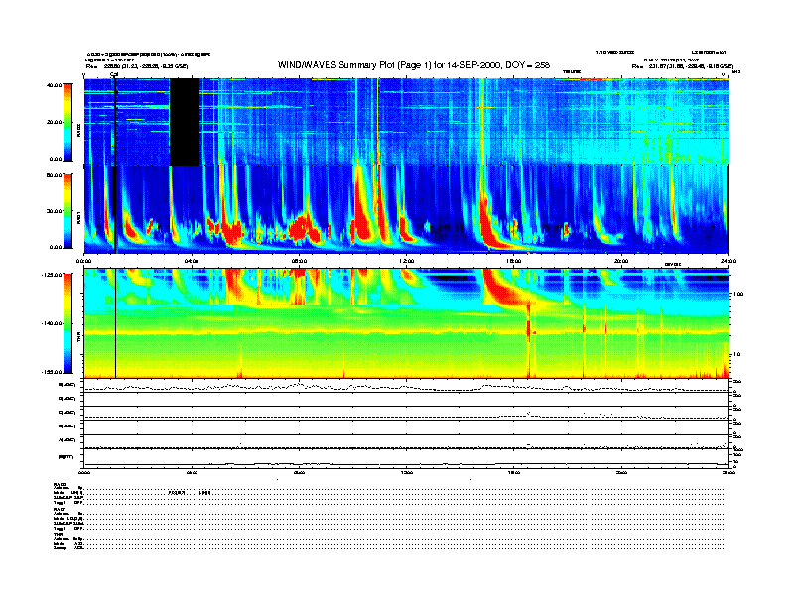Click the TNR color scale bar
The width and height of the screenshot is (786, 607).
pyautogui.click(x=67, y=323)
